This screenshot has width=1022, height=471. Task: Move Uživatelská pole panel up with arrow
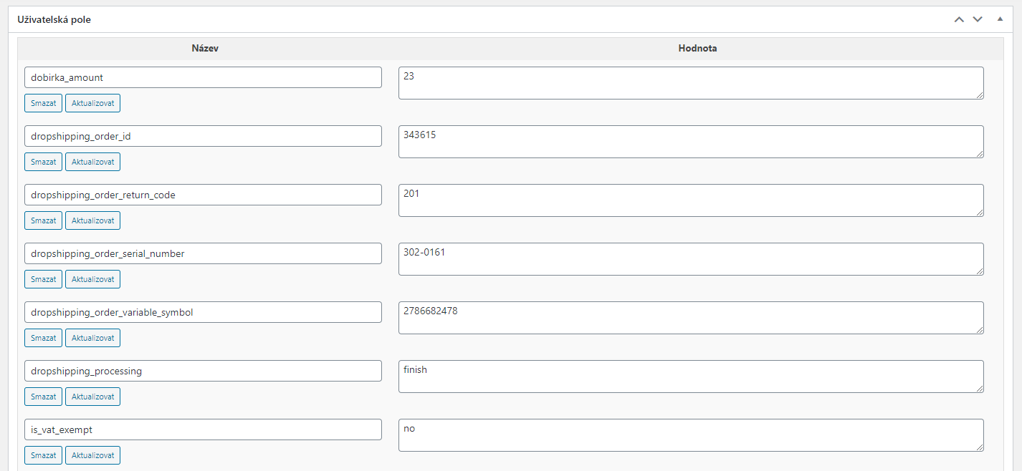tap(959, 19)
